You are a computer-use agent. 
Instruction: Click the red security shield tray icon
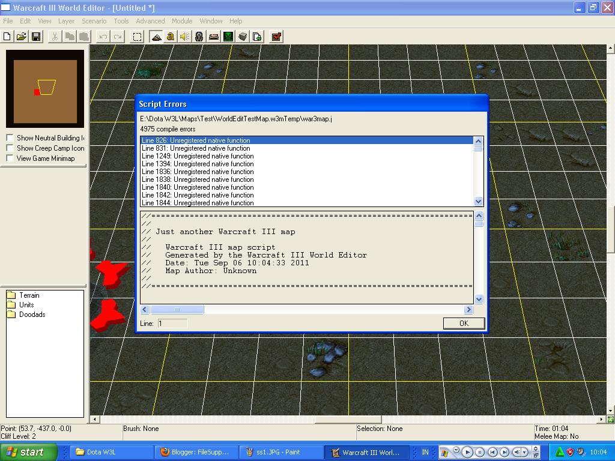pos(571,452)
